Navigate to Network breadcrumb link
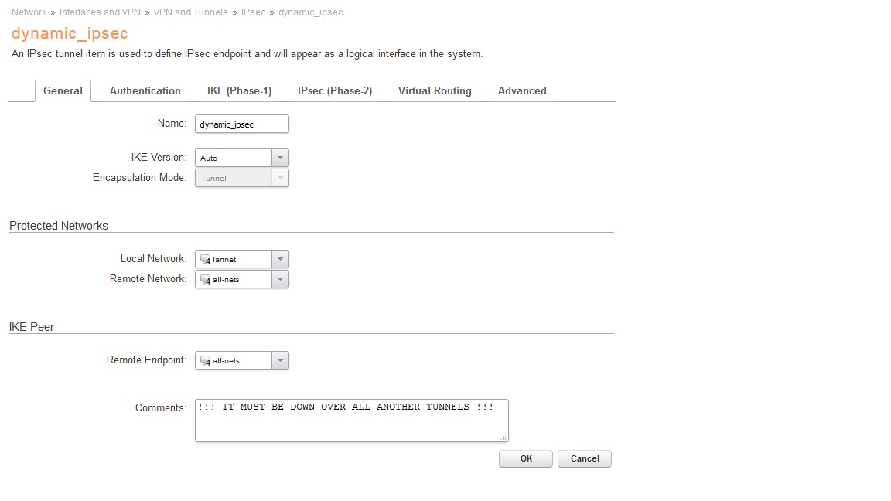891x501 pixels. tap(29, 12)
